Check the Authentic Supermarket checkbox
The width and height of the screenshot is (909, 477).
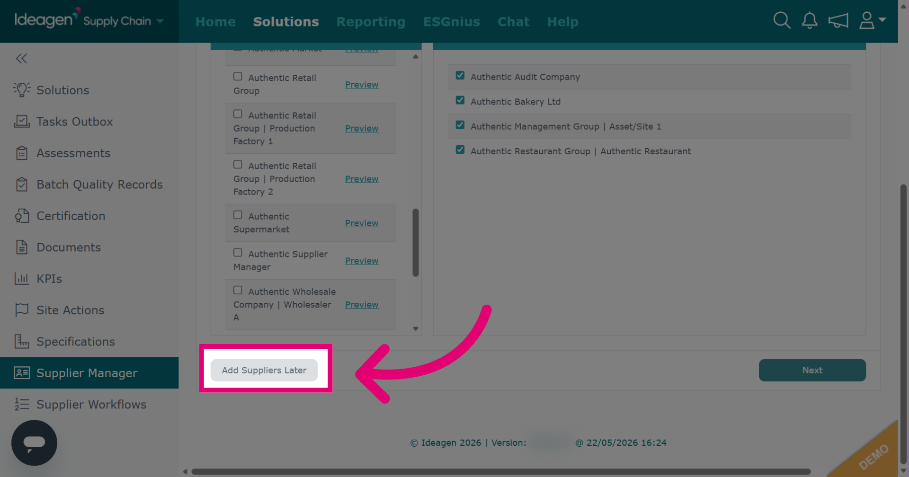click(x=238, y=215)
